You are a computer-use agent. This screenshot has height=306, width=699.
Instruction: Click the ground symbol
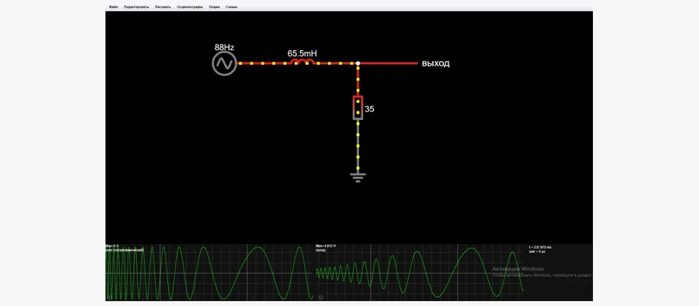coord(358,177)
